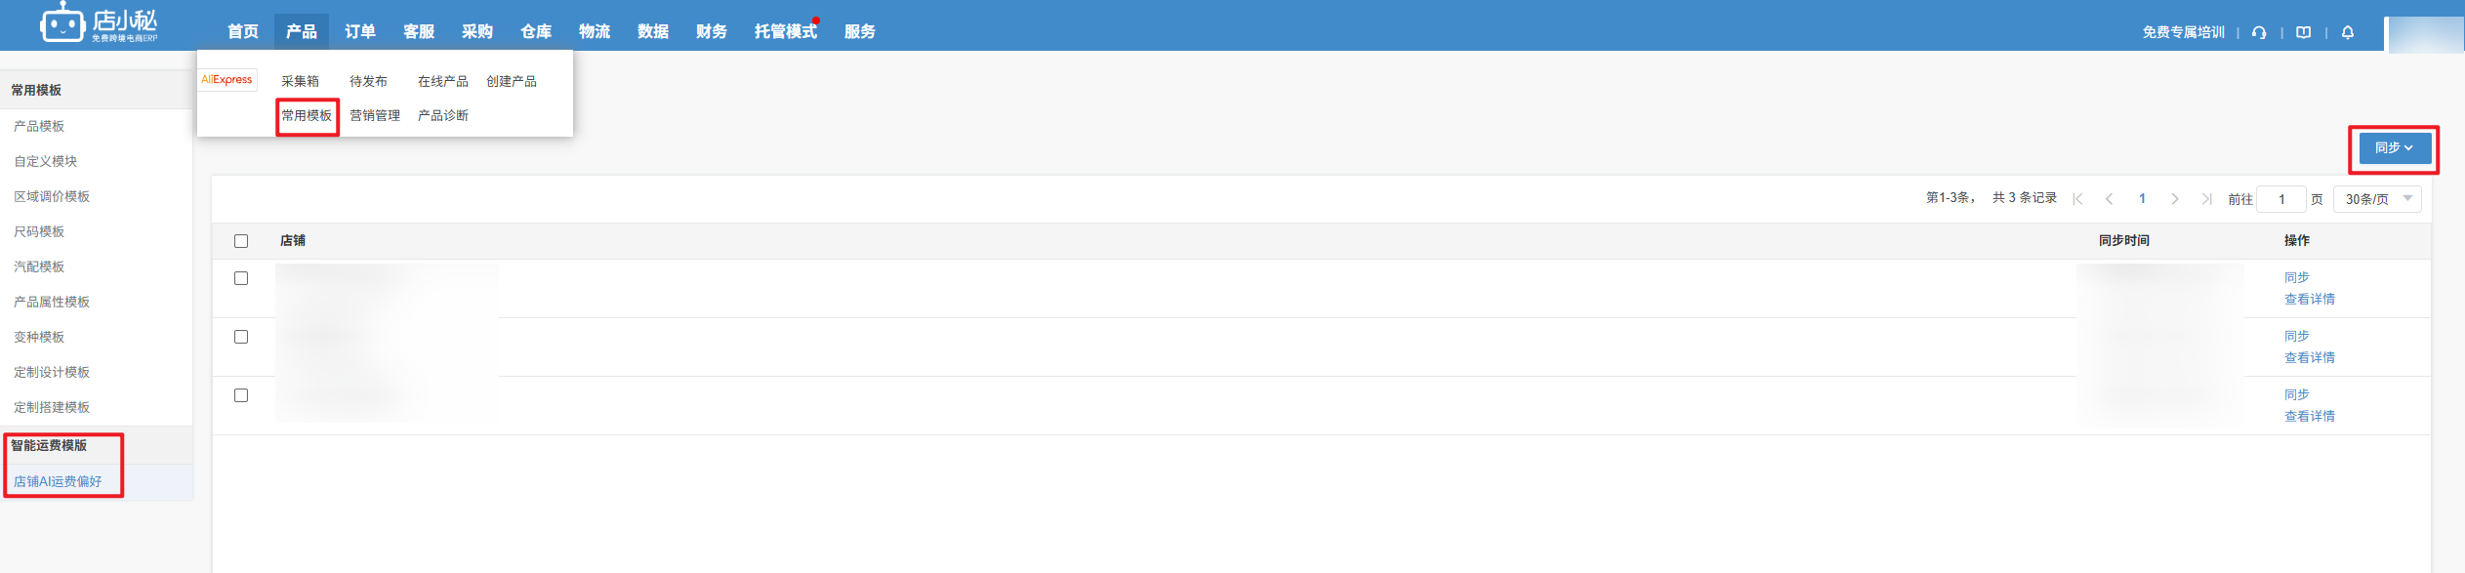Check the third store row checkbox

tap(241, 395)
